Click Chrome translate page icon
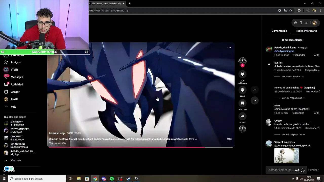Image resolution: width=324 pixels, height=182 pixels. [x=285, y=11]
